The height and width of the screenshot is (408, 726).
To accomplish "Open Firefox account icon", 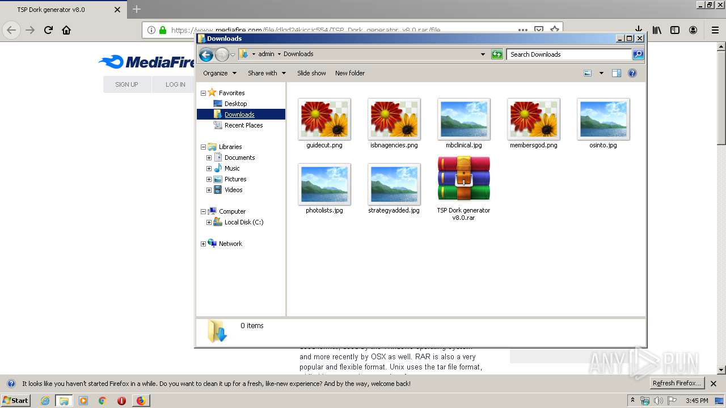I will click(x=693, y=30).
